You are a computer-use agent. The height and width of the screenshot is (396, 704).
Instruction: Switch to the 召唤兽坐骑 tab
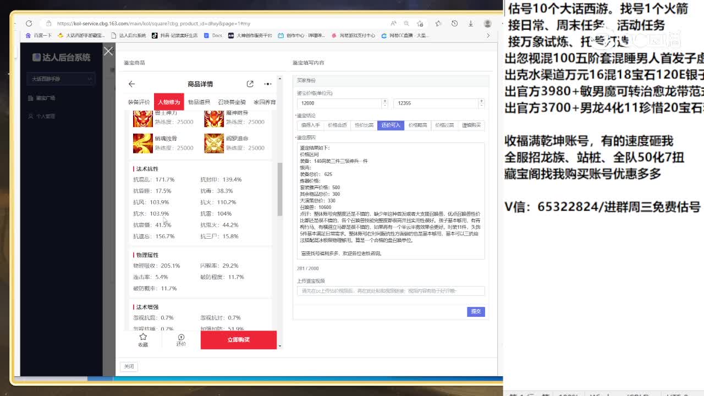click(x=232, y=102)
